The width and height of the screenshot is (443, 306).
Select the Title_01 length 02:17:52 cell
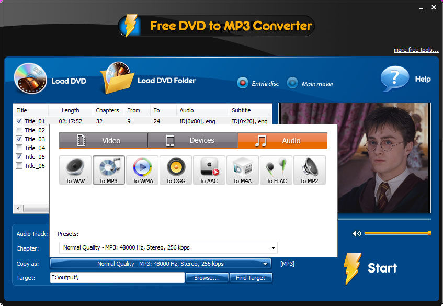[71, 121]
